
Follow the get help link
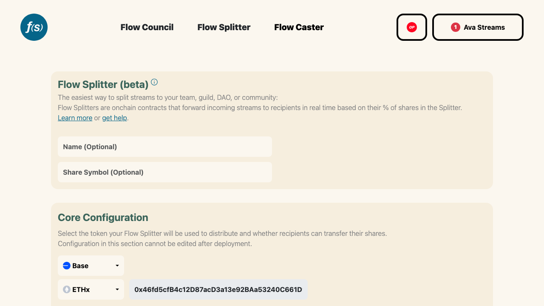coord(114,118)
